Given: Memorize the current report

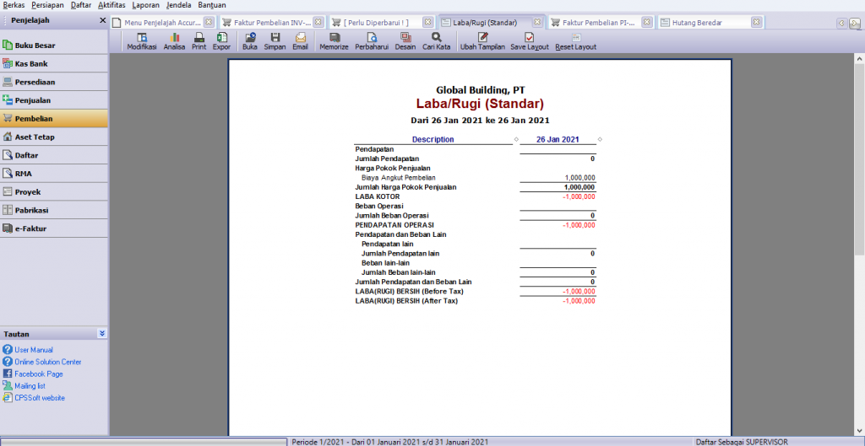Looking at the screenshot, I should pyautogui.click(x=335, y=42).
